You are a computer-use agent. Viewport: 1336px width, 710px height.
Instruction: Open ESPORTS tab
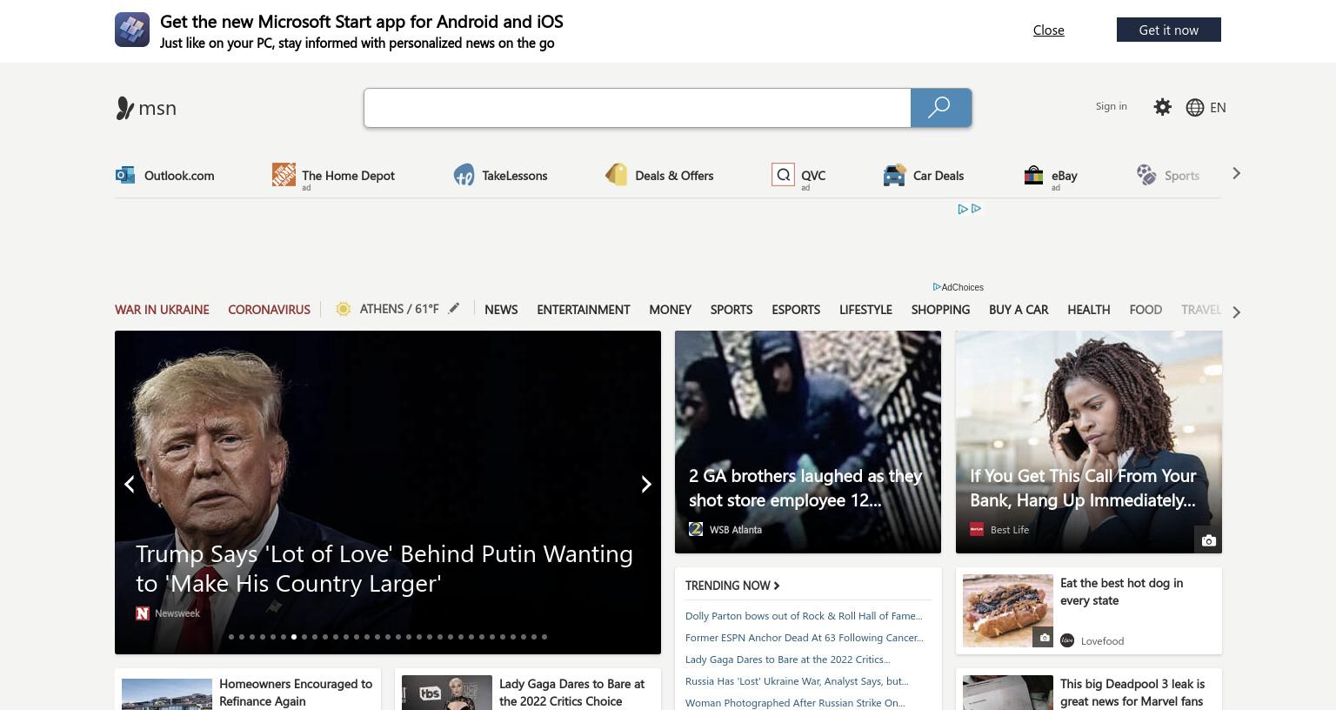pyautogui.click(x=796, y=309)
